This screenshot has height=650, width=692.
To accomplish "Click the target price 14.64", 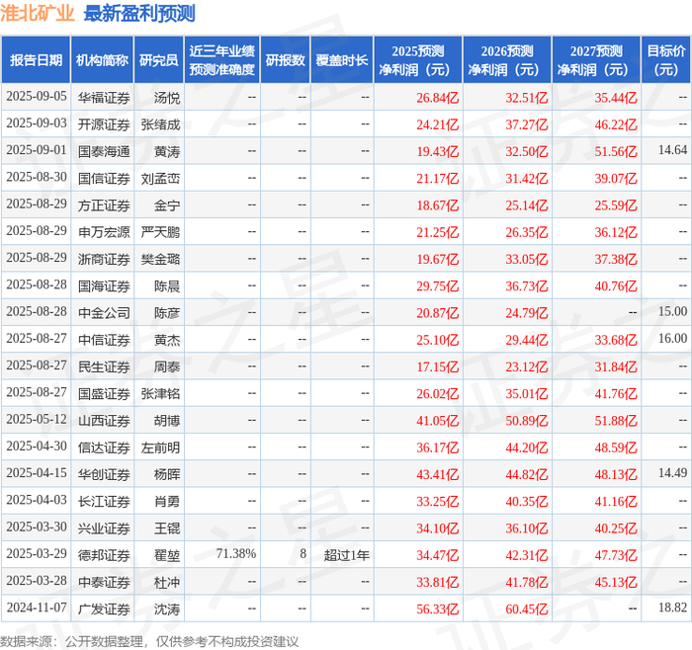I will tap(672, 150).
